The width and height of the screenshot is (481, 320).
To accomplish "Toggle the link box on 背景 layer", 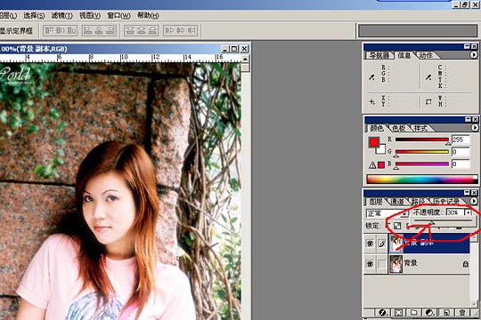I will pos(382,264).
